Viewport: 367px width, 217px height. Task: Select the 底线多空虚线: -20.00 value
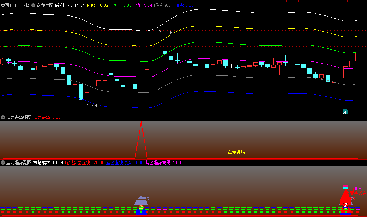point(85,162)
